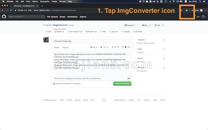Viewport: 208px width, 130px height.
Task: Click the Chrome address bar URL
Action: 55,10
